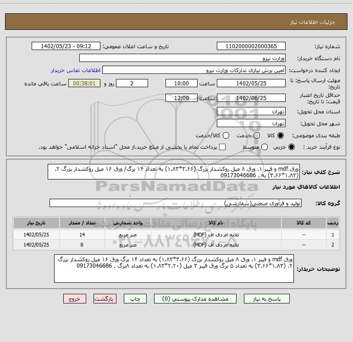The image size is (353, 342).
Task: Select the کالا radio button
Action: pos(281,135)
